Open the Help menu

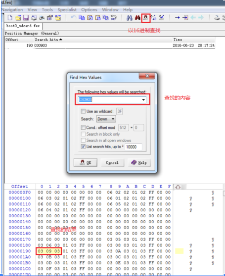128,10
